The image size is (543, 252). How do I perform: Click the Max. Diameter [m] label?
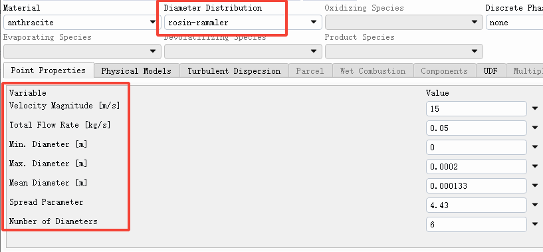coord(48,164)
